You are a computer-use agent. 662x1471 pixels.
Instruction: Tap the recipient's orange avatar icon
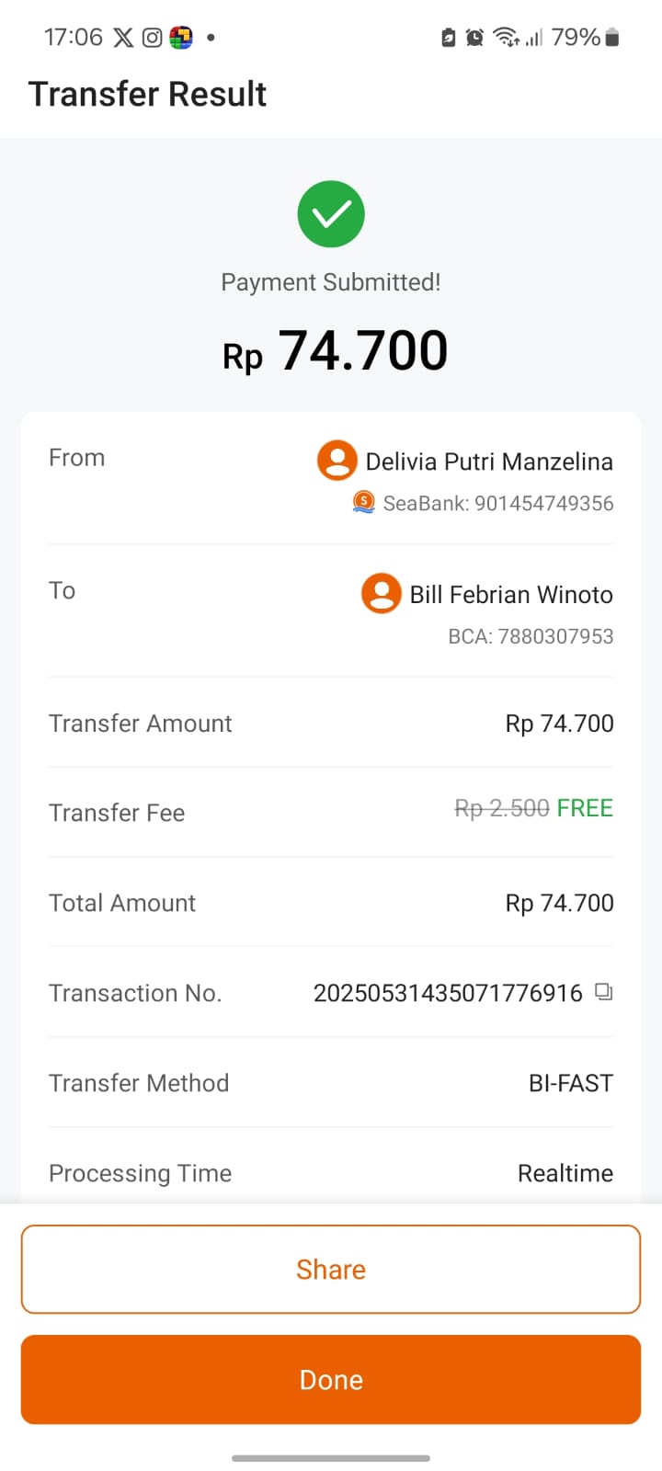tap(381, 593)
